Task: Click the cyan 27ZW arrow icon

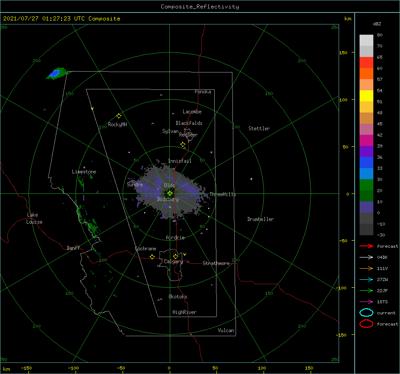Action: (x=366, y=280)
